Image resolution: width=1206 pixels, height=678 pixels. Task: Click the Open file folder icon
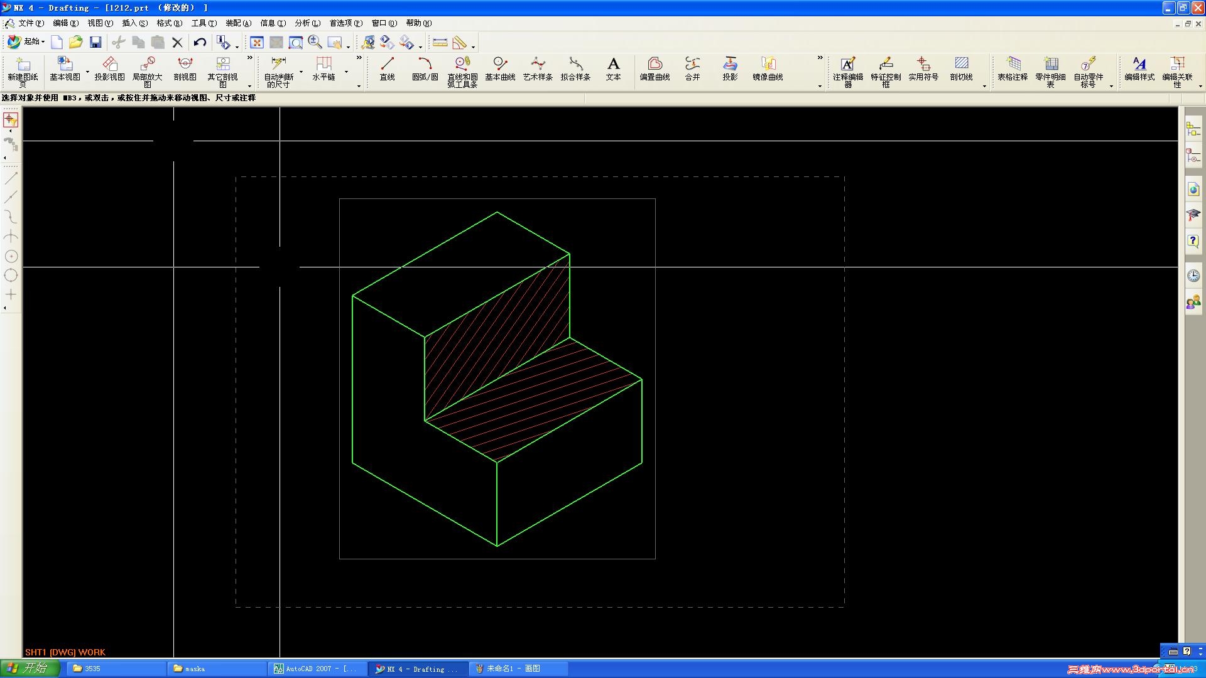(x=76, y=42)
